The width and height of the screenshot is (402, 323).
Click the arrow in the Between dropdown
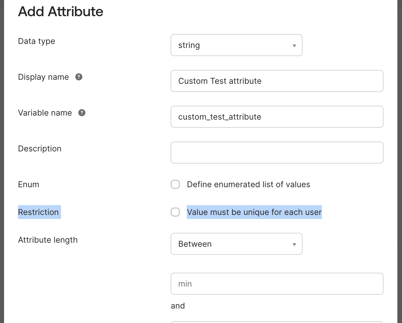pos(294,244)
